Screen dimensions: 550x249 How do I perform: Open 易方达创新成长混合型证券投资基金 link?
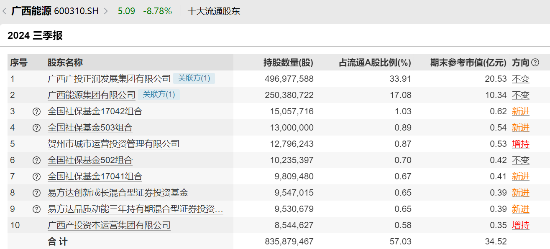(x=118, y=193)
